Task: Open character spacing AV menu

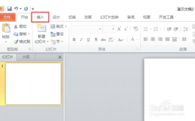Action: tap(111, 39)
